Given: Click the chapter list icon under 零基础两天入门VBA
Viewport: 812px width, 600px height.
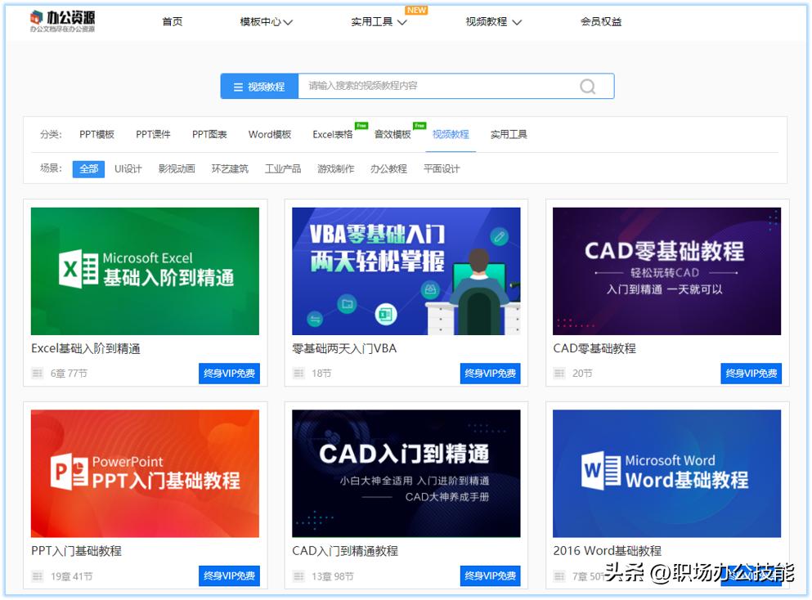Looking at the screenshot, I should click(299, 373).
